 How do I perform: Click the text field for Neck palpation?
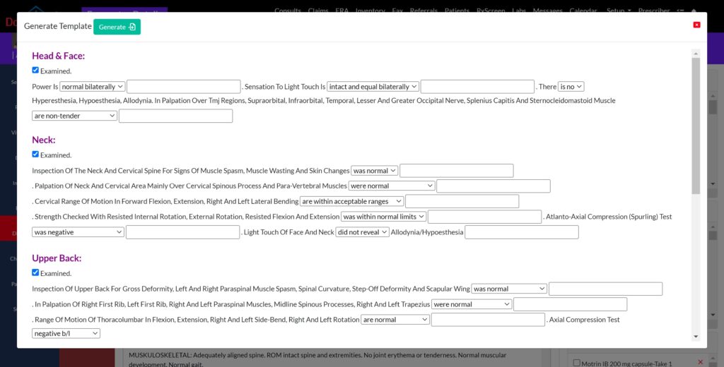pos(493,186)
